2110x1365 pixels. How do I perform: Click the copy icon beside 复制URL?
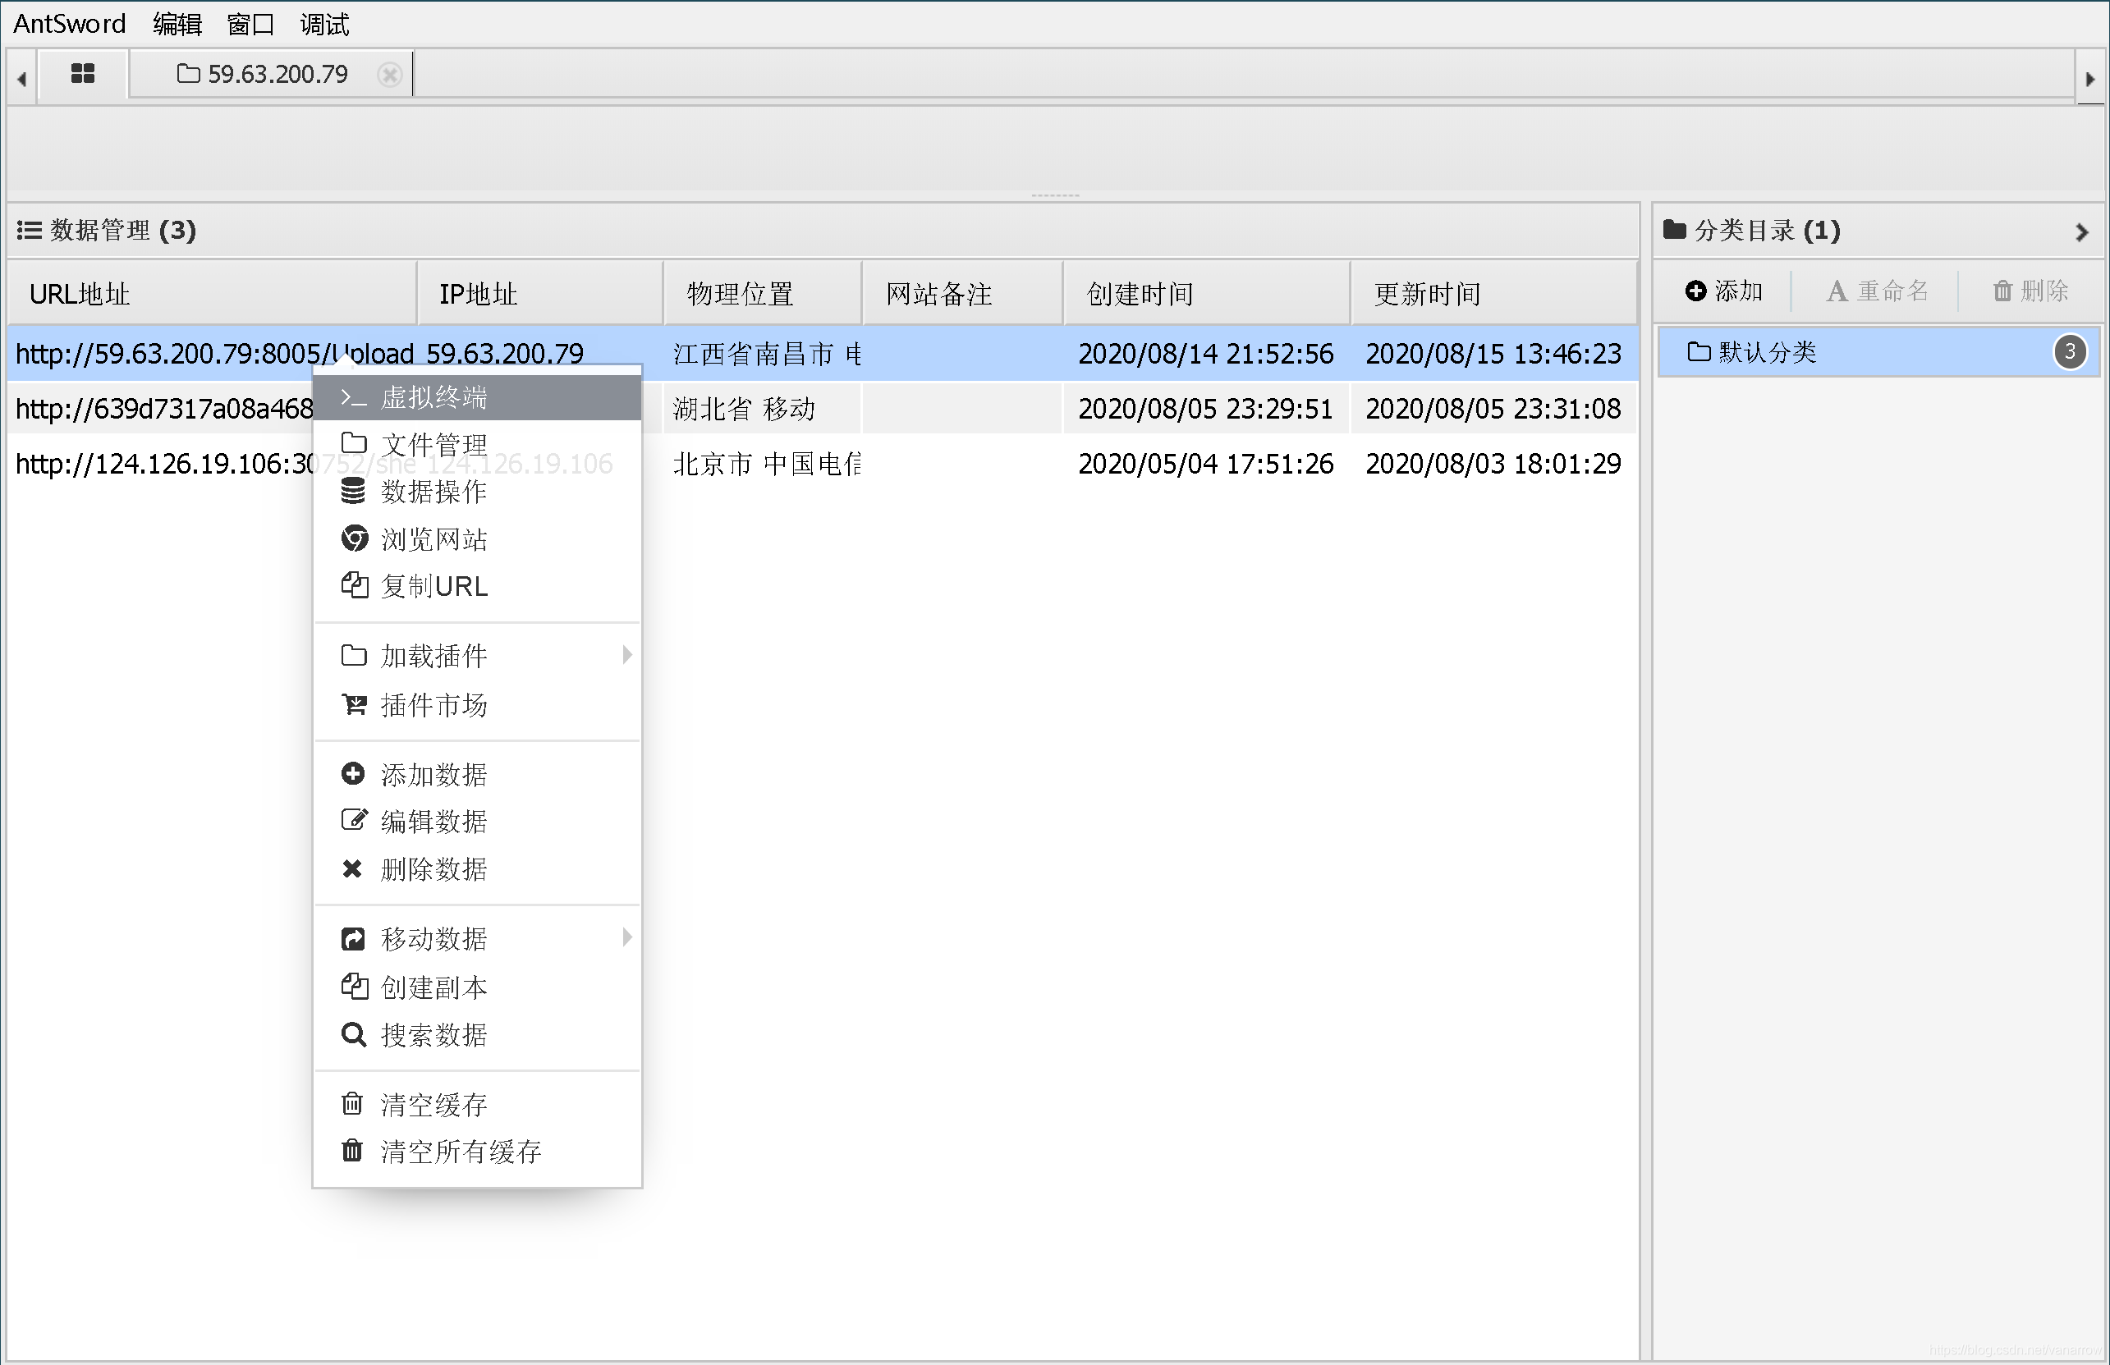tap(355, 585)
